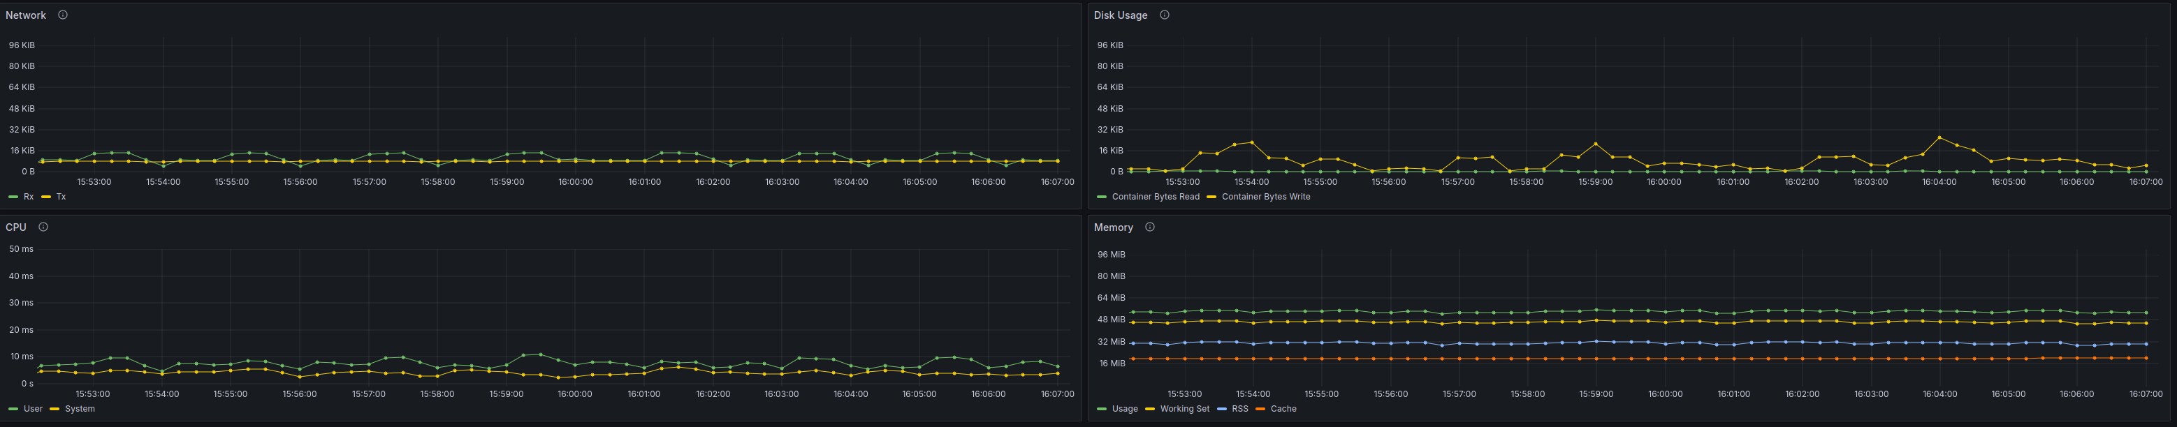2177x427 pixels.
Task: Toggle the Tx series in the Network legend
Action: (x=61, y=197)
